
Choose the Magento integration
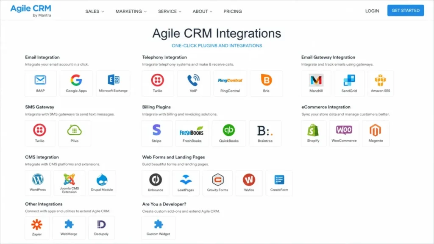376,133
